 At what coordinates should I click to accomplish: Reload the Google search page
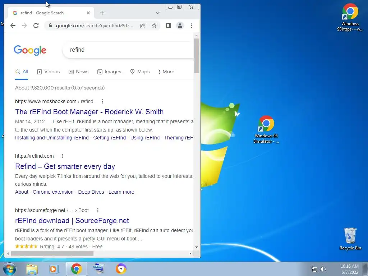[x=36, y=26]
